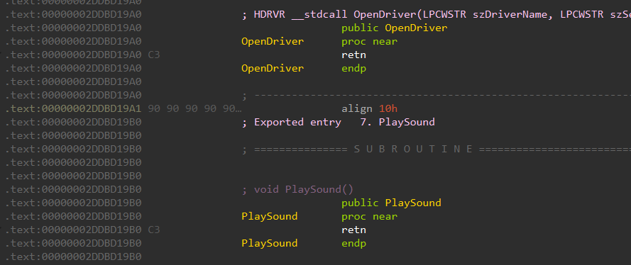
Task: Select address 00000002DDBD19A1 in the margin
Action: (92, 109)
